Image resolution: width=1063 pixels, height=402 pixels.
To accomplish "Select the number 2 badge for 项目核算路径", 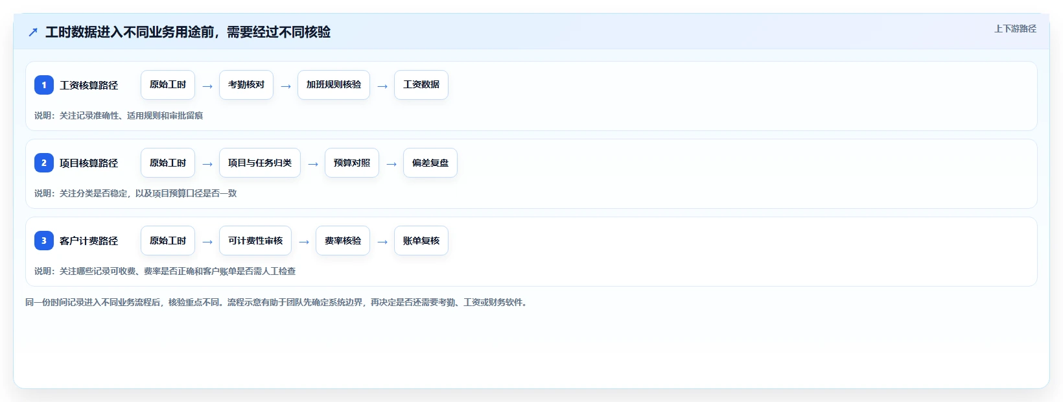I will point(44,163).
